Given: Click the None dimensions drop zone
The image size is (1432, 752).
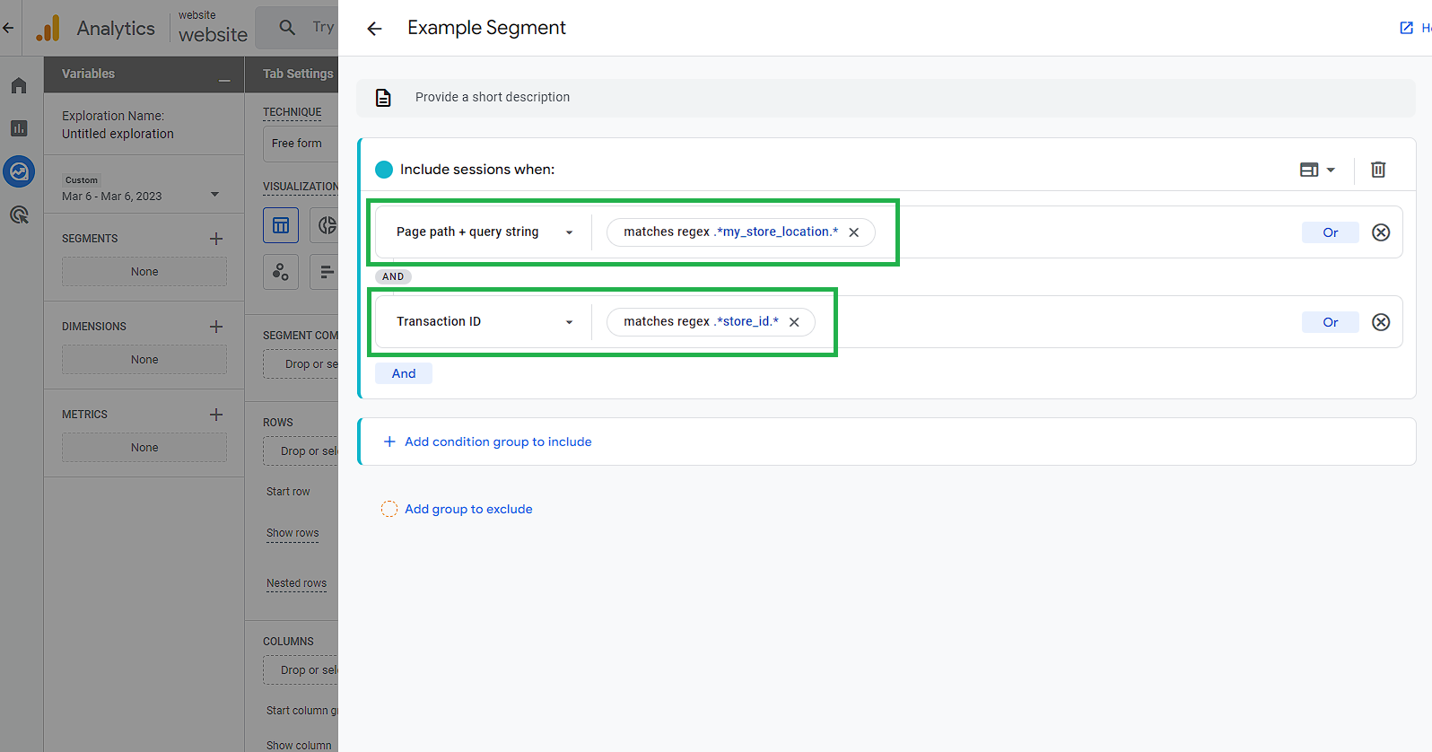Looking at the screenshot, I should [x=144, y=360].
